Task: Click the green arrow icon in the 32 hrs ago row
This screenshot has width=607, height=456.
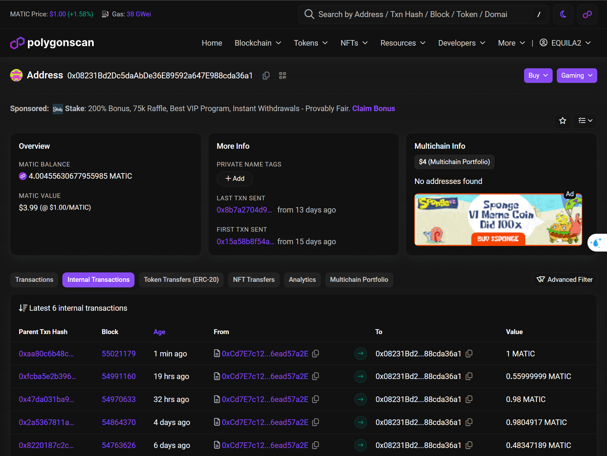Action: [x=361, y=399]
